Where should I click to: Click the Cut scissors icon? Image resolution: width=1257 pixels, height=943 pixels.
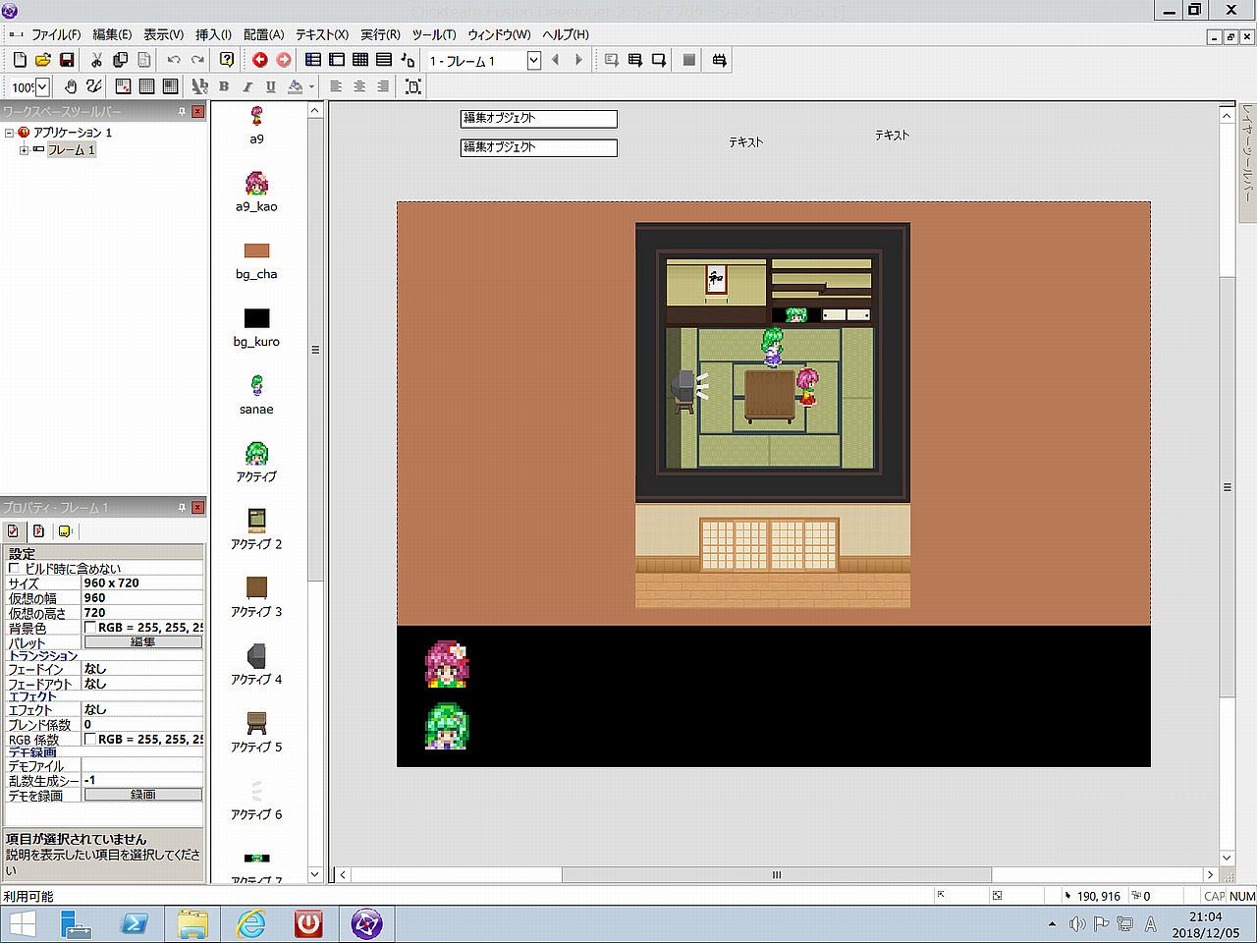pos(97,61)
